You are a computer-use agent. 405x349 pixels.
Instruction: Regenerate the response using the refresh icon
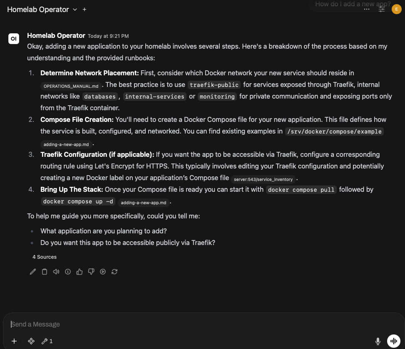(x=114, y=272)
